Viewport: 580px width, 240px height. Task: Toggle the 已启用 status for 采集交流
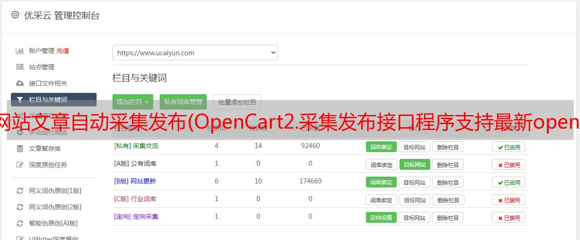click(509, 147)
